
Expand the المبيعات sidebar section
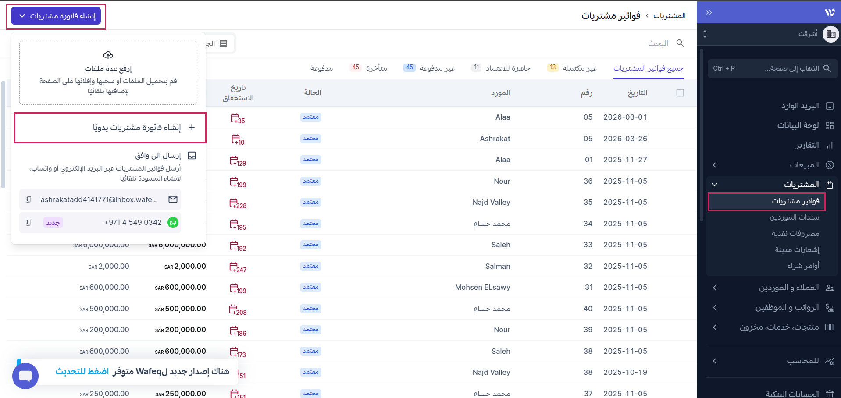715,165
